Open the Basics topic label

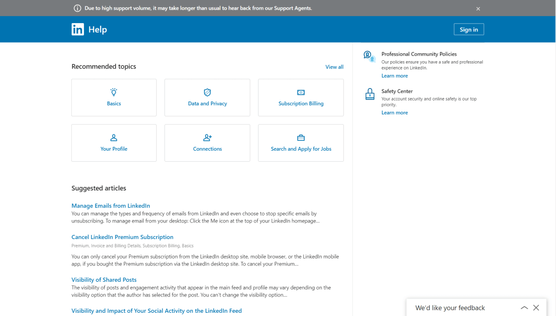coord(114,103)
